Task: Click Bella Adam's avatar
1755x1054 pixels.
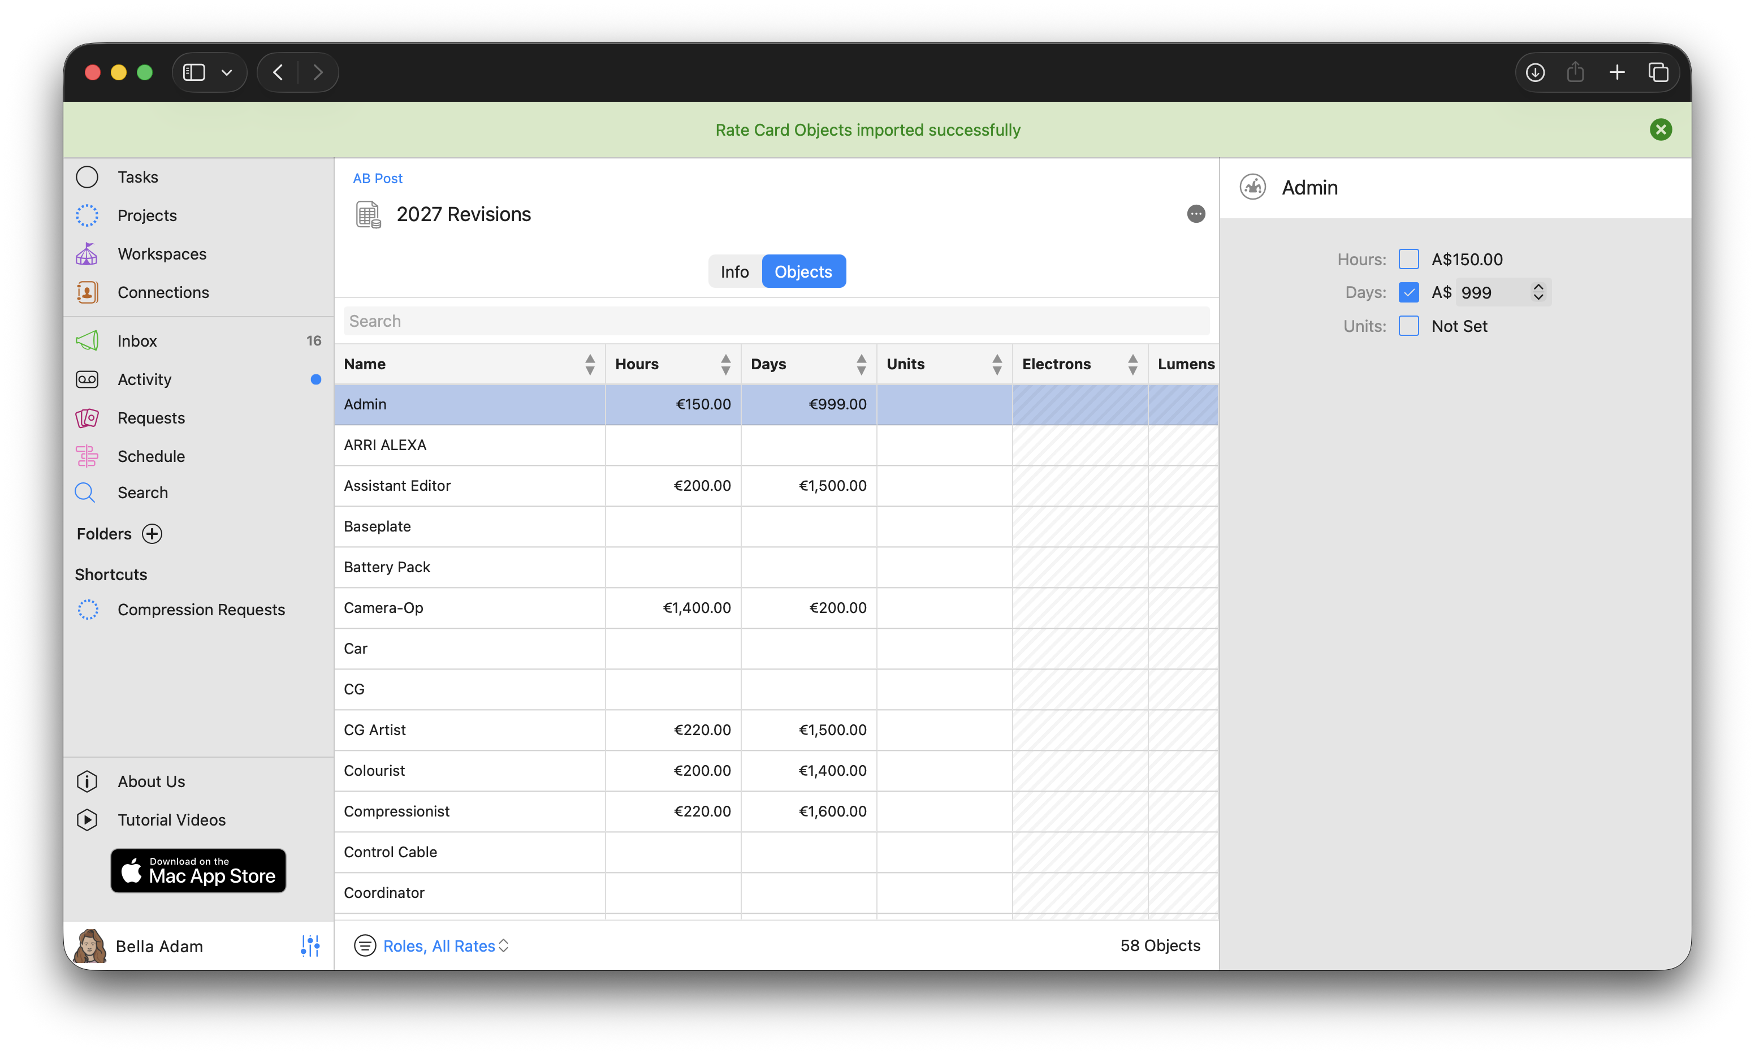Action: point(90,945)
